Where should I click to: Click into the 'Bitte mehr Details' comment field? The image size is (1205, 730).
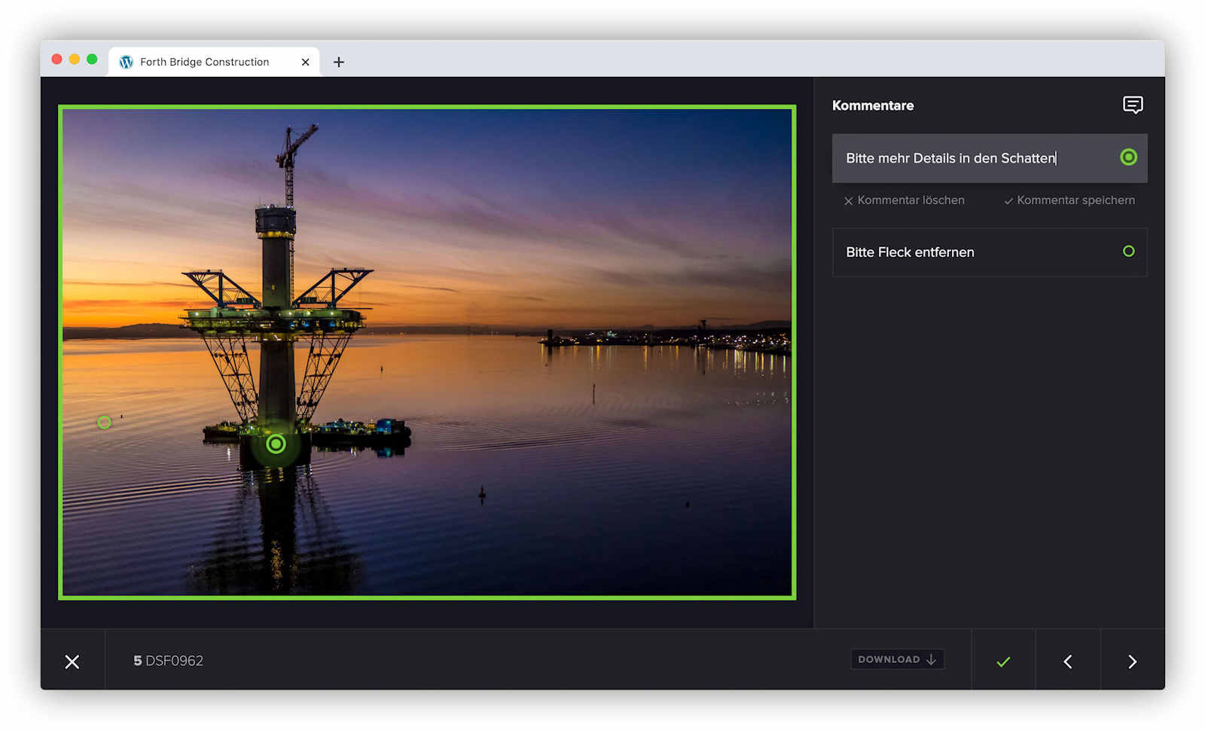point(950,158)
